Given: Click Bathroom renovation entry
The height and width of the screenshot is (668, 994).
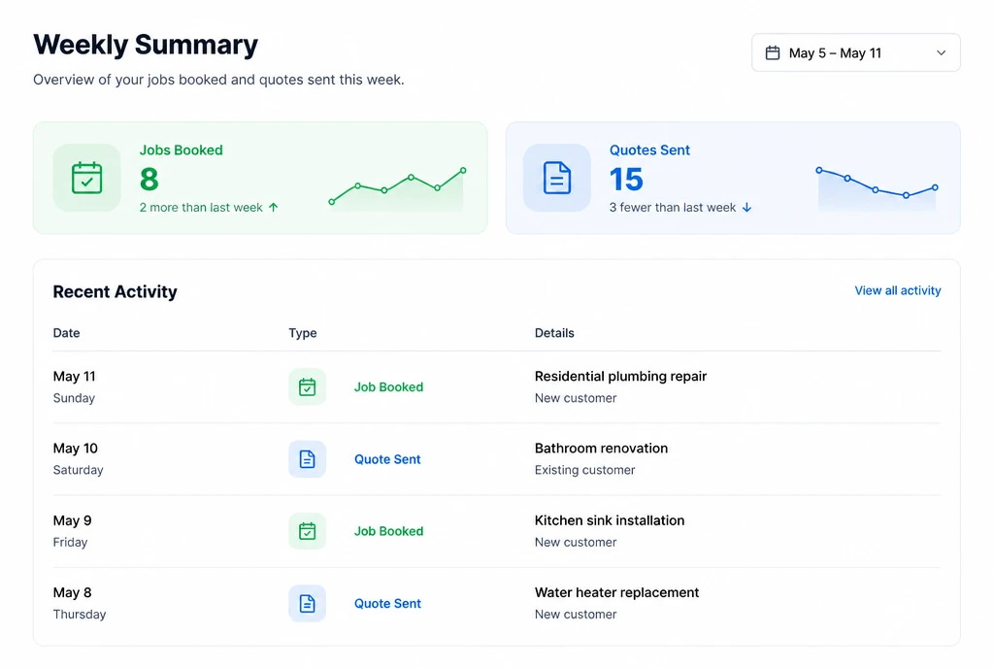Looking at the screenshot, I should (601, 448).
